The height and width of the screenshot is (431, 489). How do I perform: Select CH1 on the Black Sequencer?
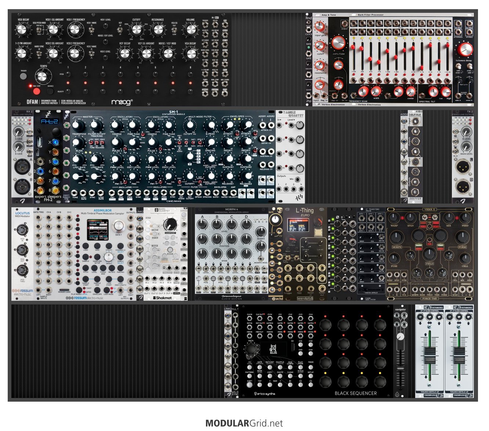pyautogui.click(x=301, y=346)
